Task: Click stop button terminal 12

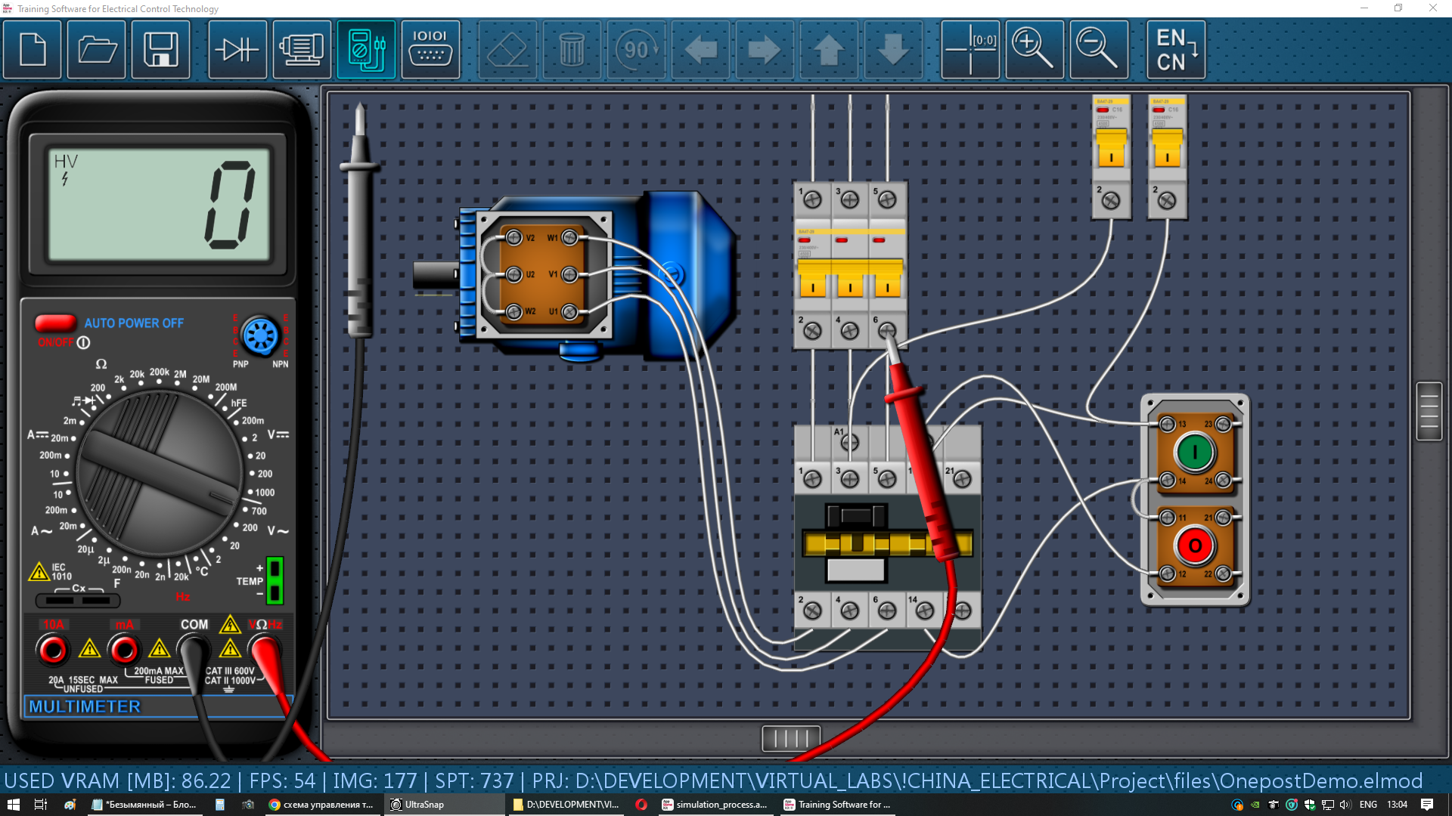Action: tap(1168, 573)
